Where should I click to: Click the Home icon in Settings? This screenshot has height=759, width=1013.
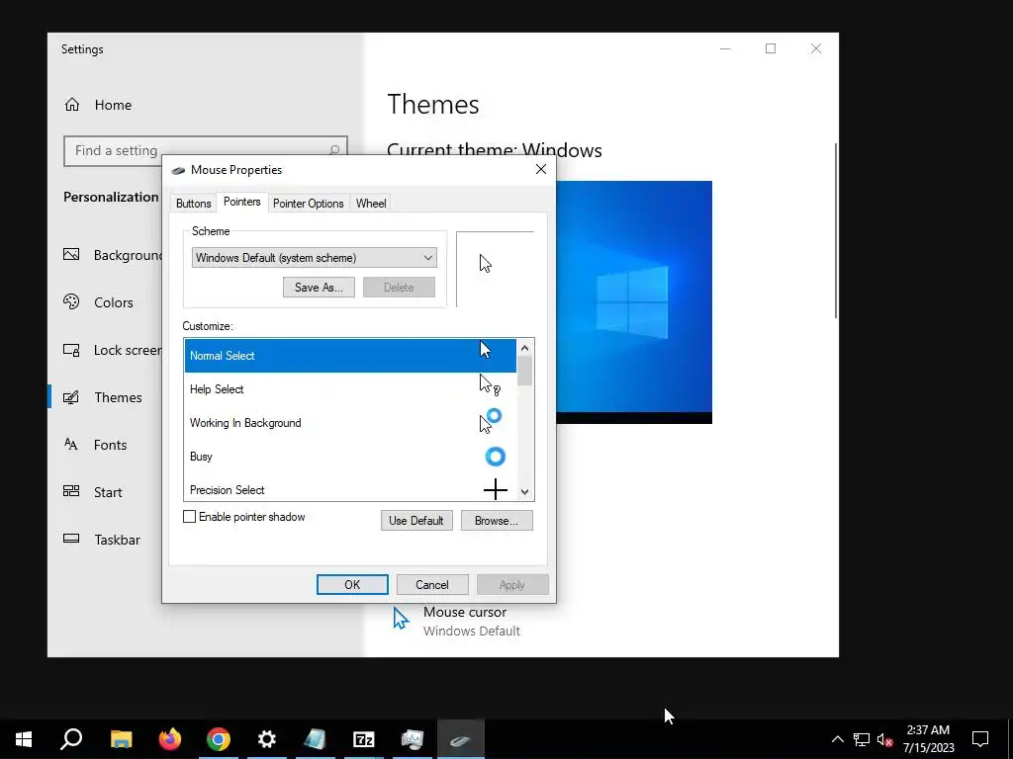tap(71, 105)
